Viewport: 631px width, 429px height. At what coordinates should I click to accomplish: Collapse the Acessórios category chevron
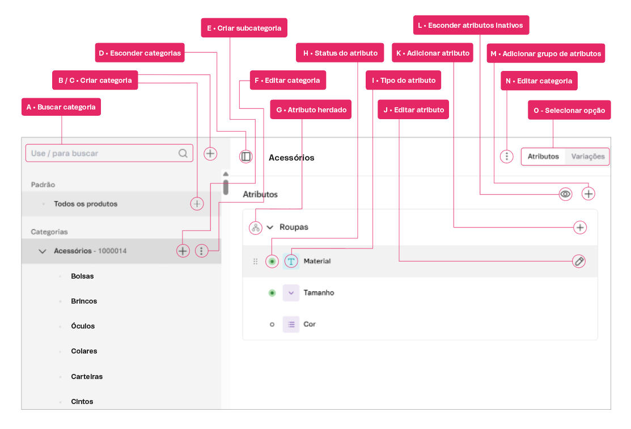(42, 251)
